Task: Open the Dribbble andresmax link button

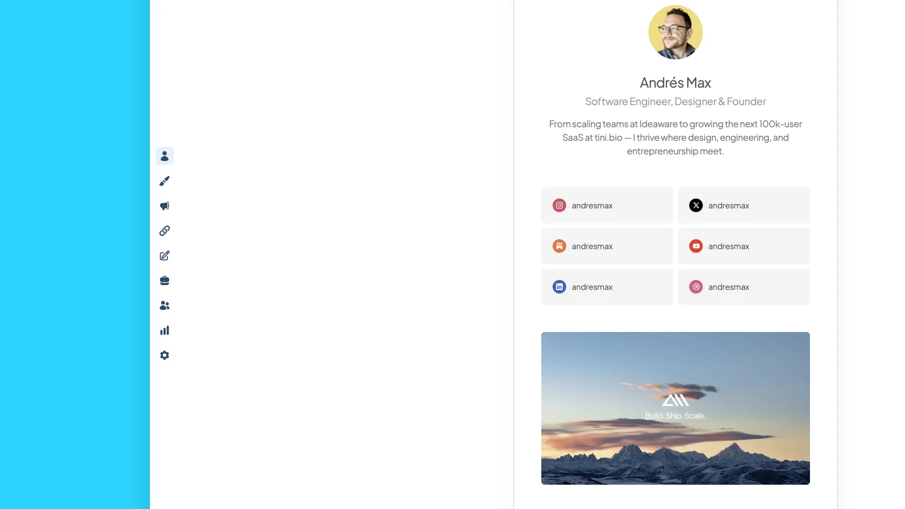Action: [744, 287]
